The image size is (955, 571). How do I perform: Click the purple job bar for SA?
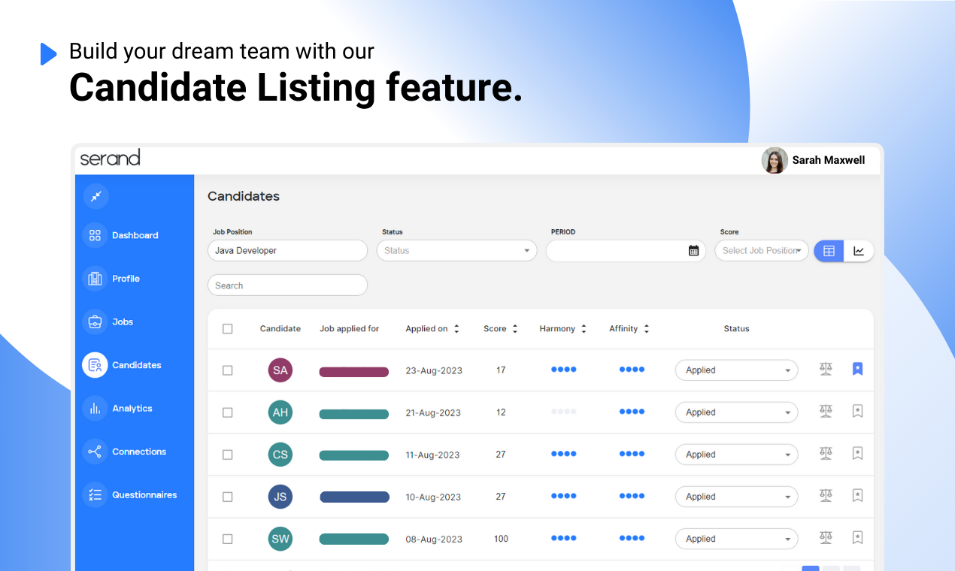tap(354, 371)
